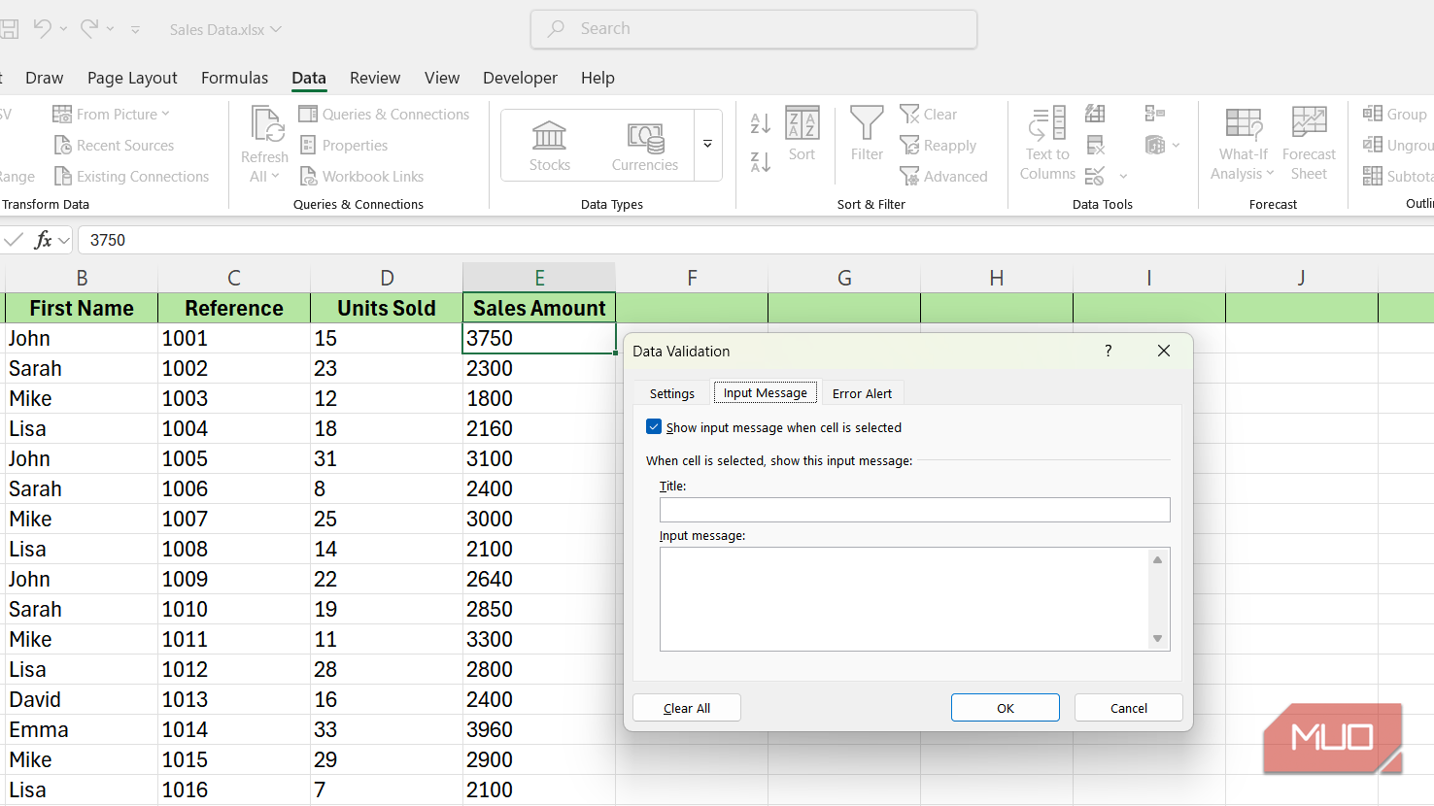Click the Search box in the title bar
The height and width of the screenshot is (806, 1434).
(x=754, y=29)
